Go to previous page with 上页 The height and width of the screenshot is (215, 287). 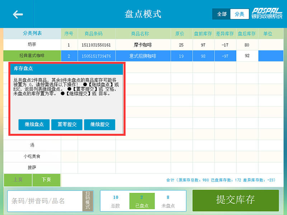point(18,180)
